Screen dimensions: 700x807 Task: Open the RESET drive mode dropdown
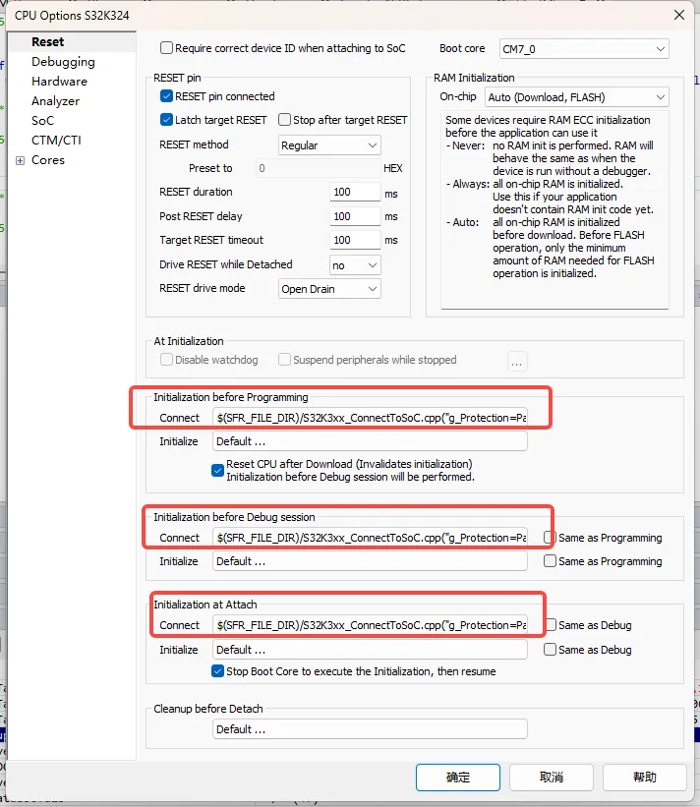coord(329,289)
